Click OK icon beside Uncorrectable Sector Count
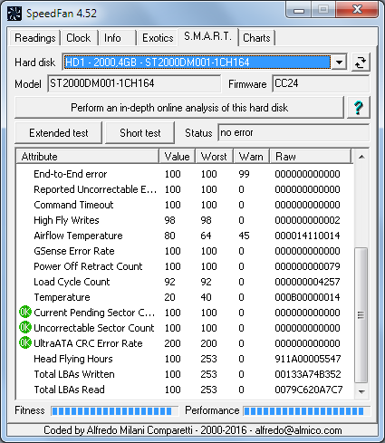 point(25,328)
